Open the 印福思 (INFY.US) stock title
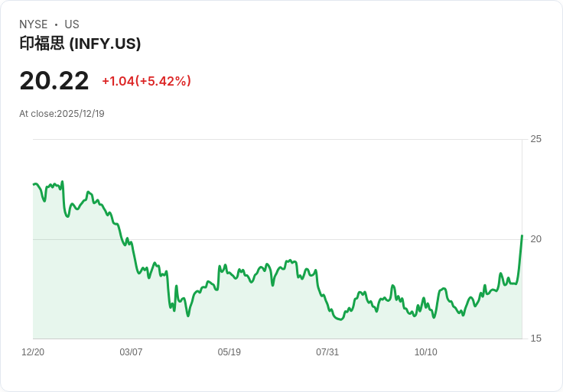Image resolution: width=563 pixels, height=392 pixels. point(80,44)
